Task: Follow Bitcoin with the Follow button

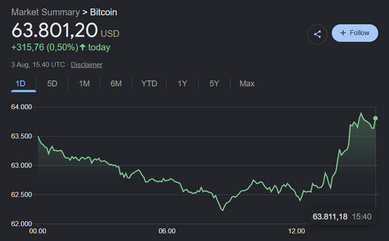Action: tap(355, 33)
